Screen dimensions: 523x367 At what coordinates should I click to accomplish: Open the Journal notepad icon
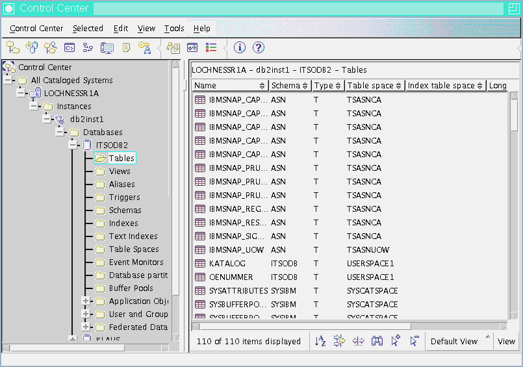[x=126, y=47]
